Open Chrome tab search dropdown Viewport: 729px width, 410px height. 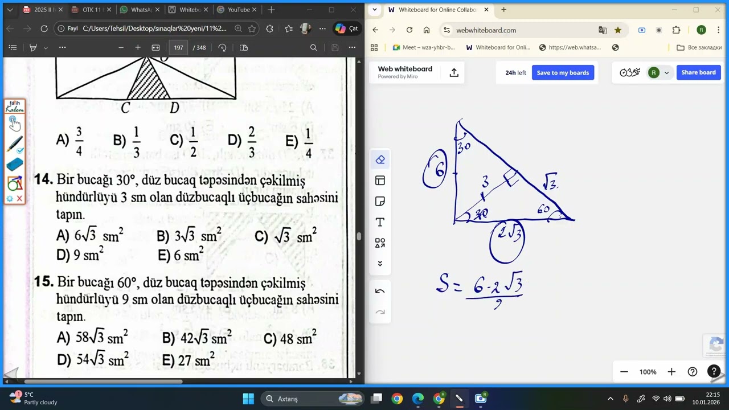pyautogui.click(x=374, y=10)
